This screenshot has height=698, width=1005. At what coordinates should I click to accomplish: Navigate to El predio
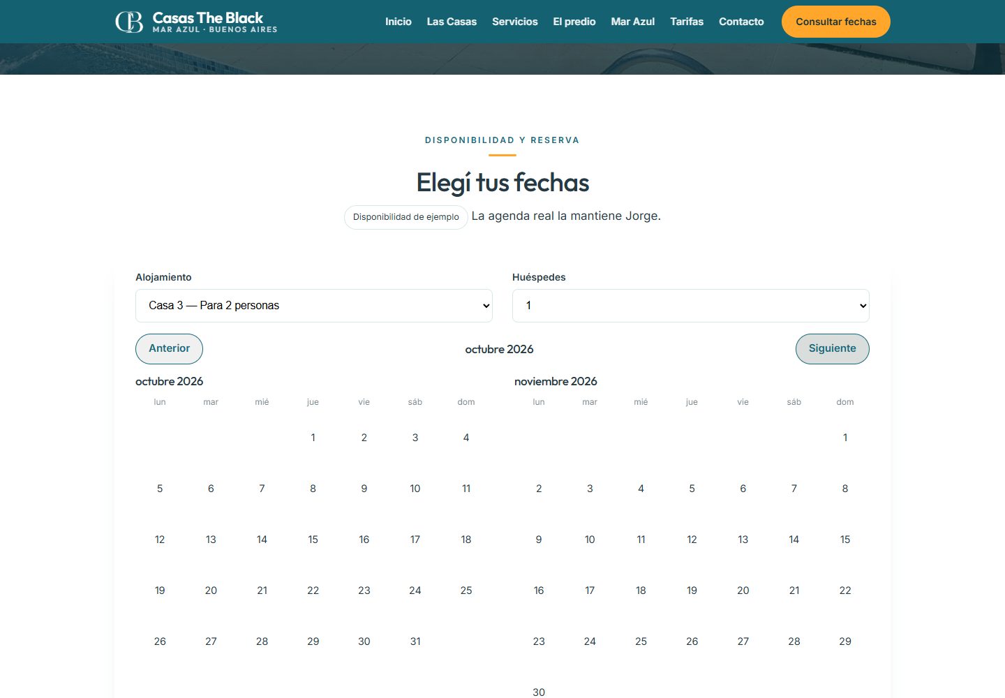pyautogui.click(x=574, y=22)
